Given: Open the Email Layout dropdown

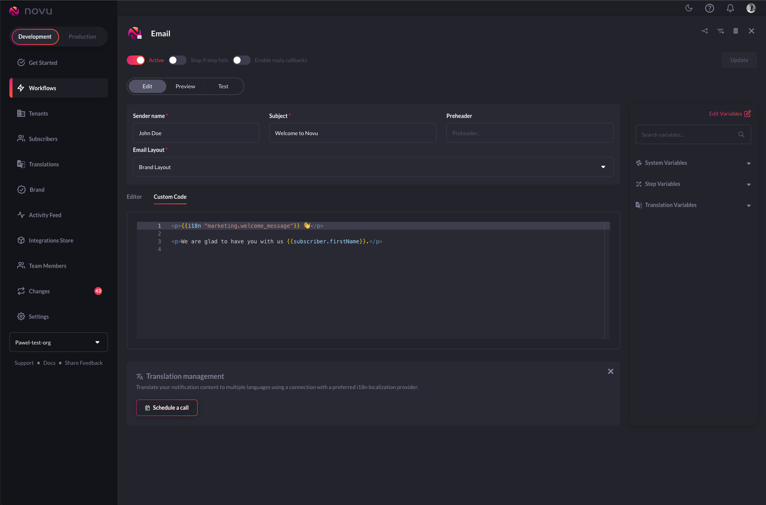Looking at the screenshot, I should pyautogui.click(x=373, y=167).
